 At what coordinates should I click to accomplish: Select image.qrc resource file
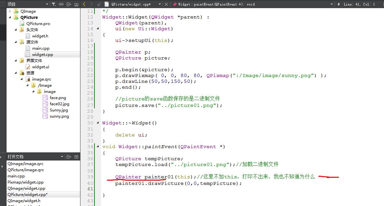point(42,79)
